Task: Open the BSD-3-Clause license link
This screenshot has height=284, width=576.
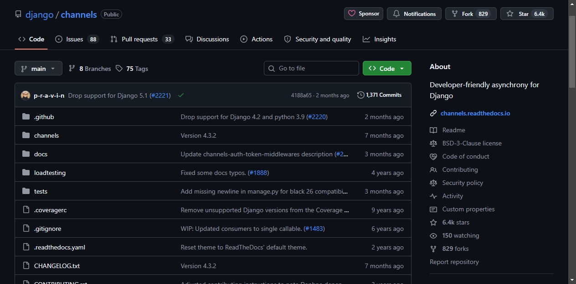Action: click(472, 143)
